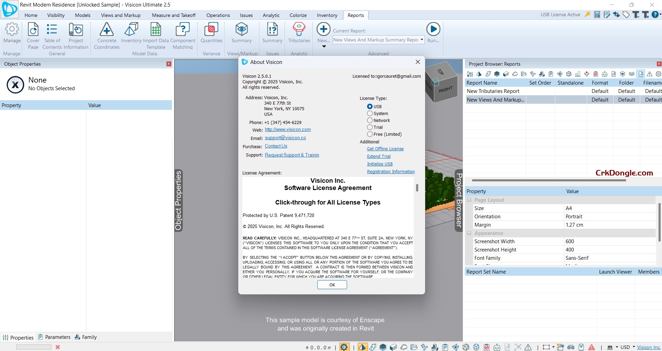662x351 pixels.
Task: Select the Network license type
Action: [369, 120]
